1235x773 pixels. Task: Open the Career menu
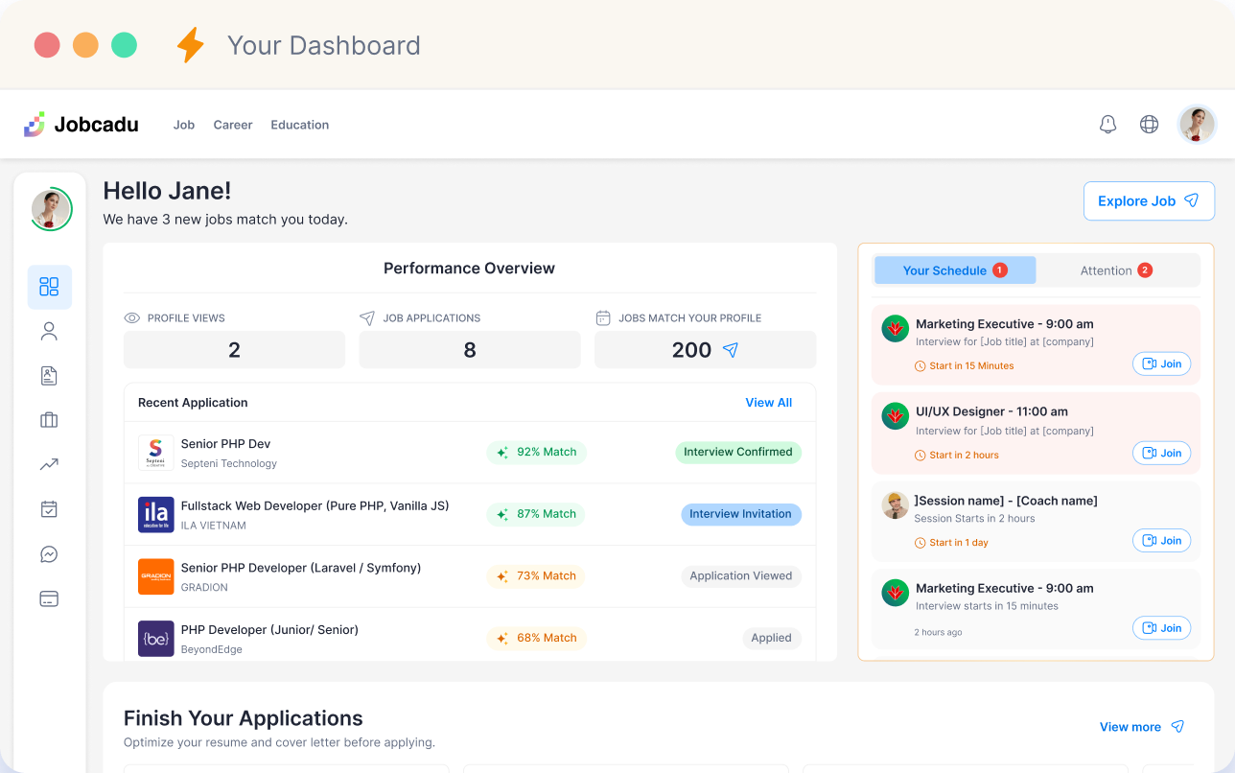click(233, 125)
